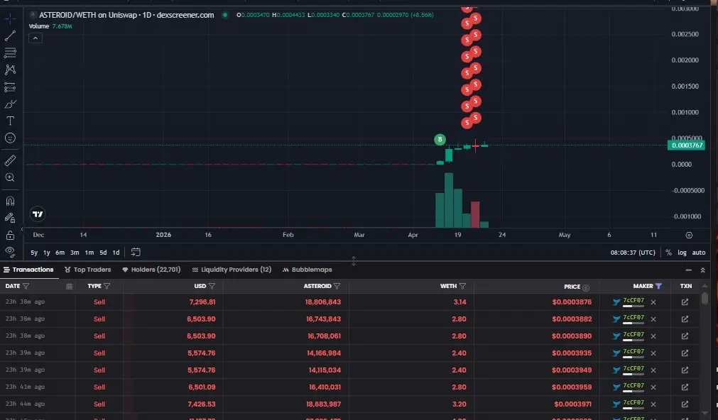Image resolution: width=718 pixels, height=420 pixels.
Task: Open the TYPE column filter
Action: coord(107,286)
